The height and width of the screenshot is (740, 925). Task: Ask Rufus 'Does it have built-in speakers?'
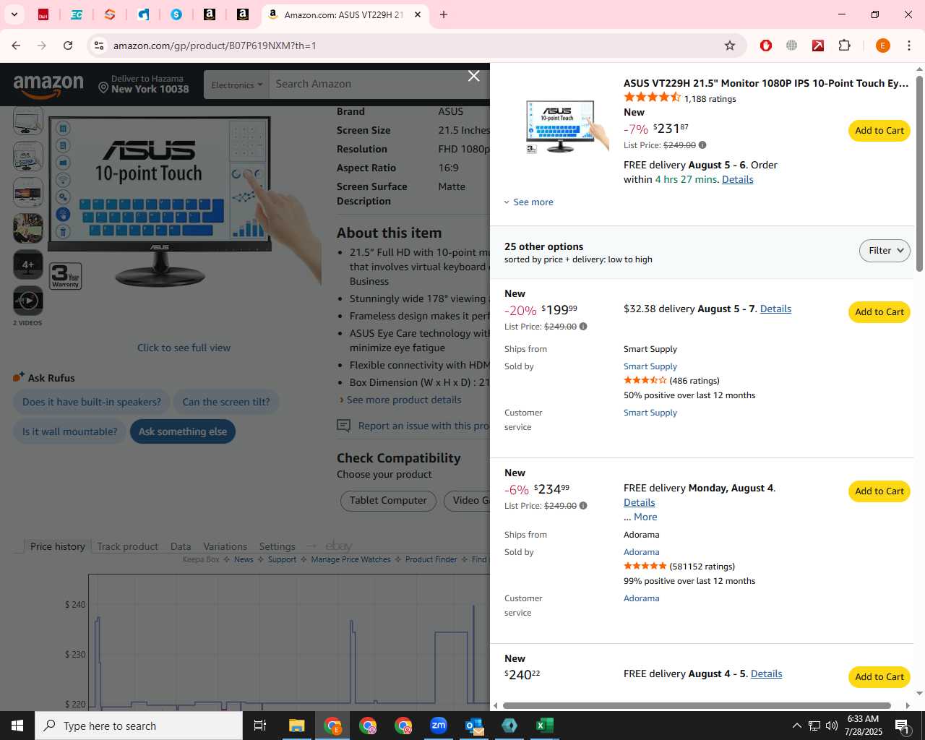coord(92,402)
